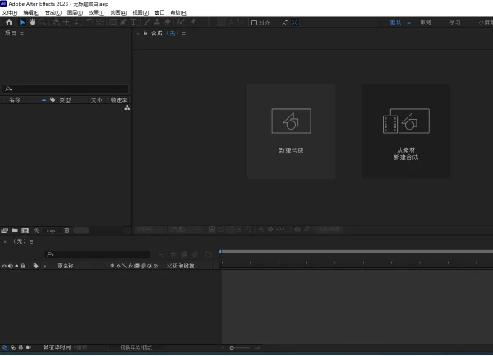This screenshot has height=356, width=493.
Task: Open the timeline search filter dropdown
Action: pyautogui.click(x=51, y=254)
